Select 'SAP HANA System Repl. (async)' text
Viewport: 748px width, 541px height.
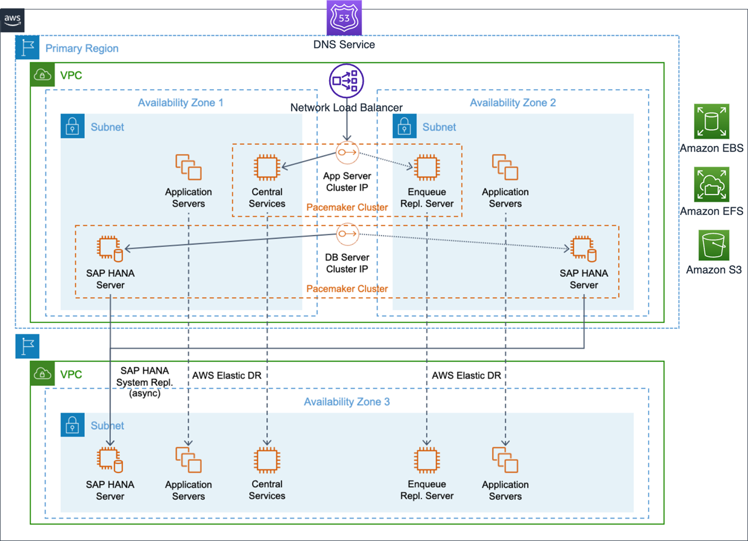[145, 382]
